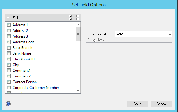Check the Checkbook ID field checkbox
The height and width of the screenshot is (112, 178).
click(x=9, y=59)
